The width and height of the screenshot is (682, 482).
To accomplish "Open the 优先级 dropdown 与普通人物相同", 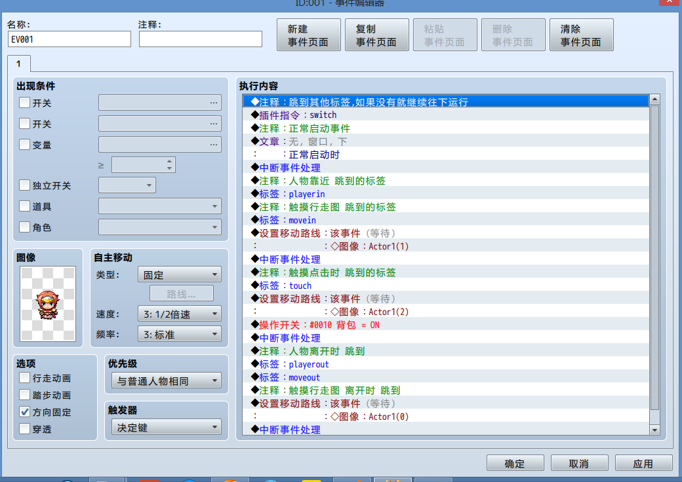I will (x=167, y=381).
